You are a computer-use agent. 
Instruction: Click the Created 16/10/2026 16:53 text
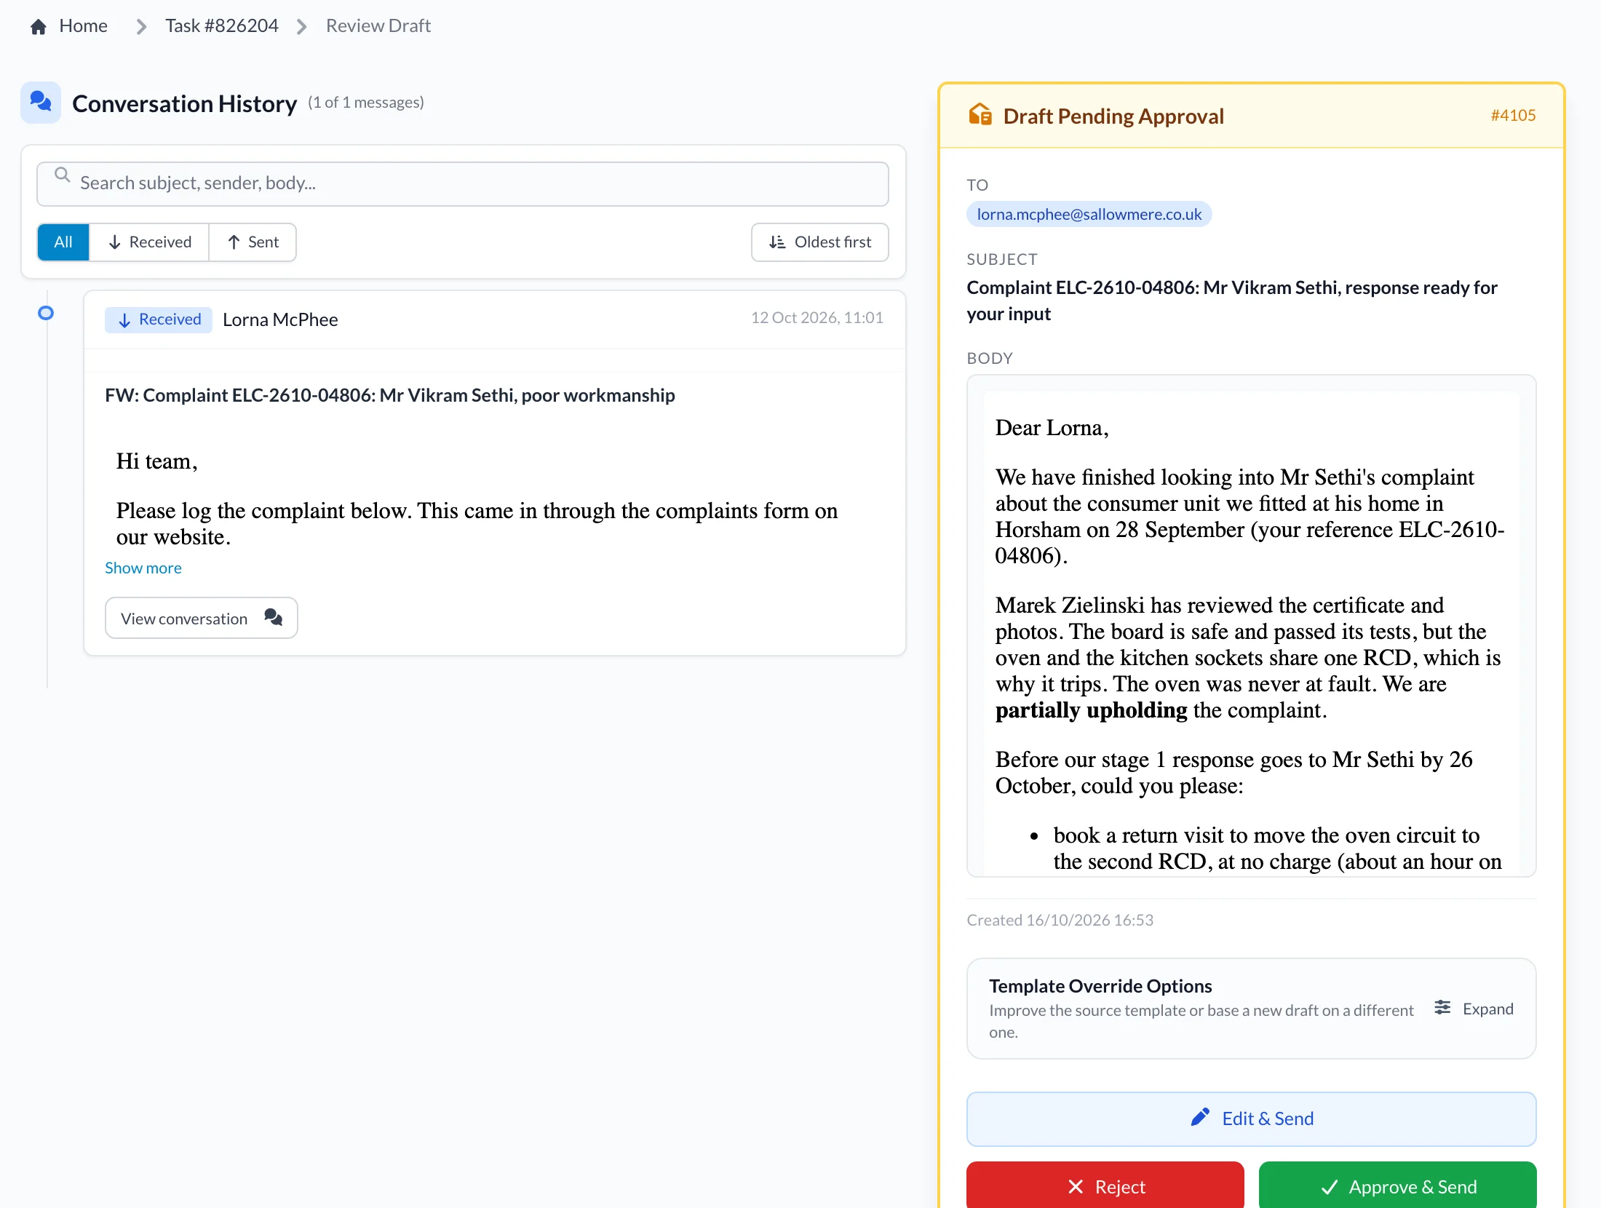(x=1060, y=920)
